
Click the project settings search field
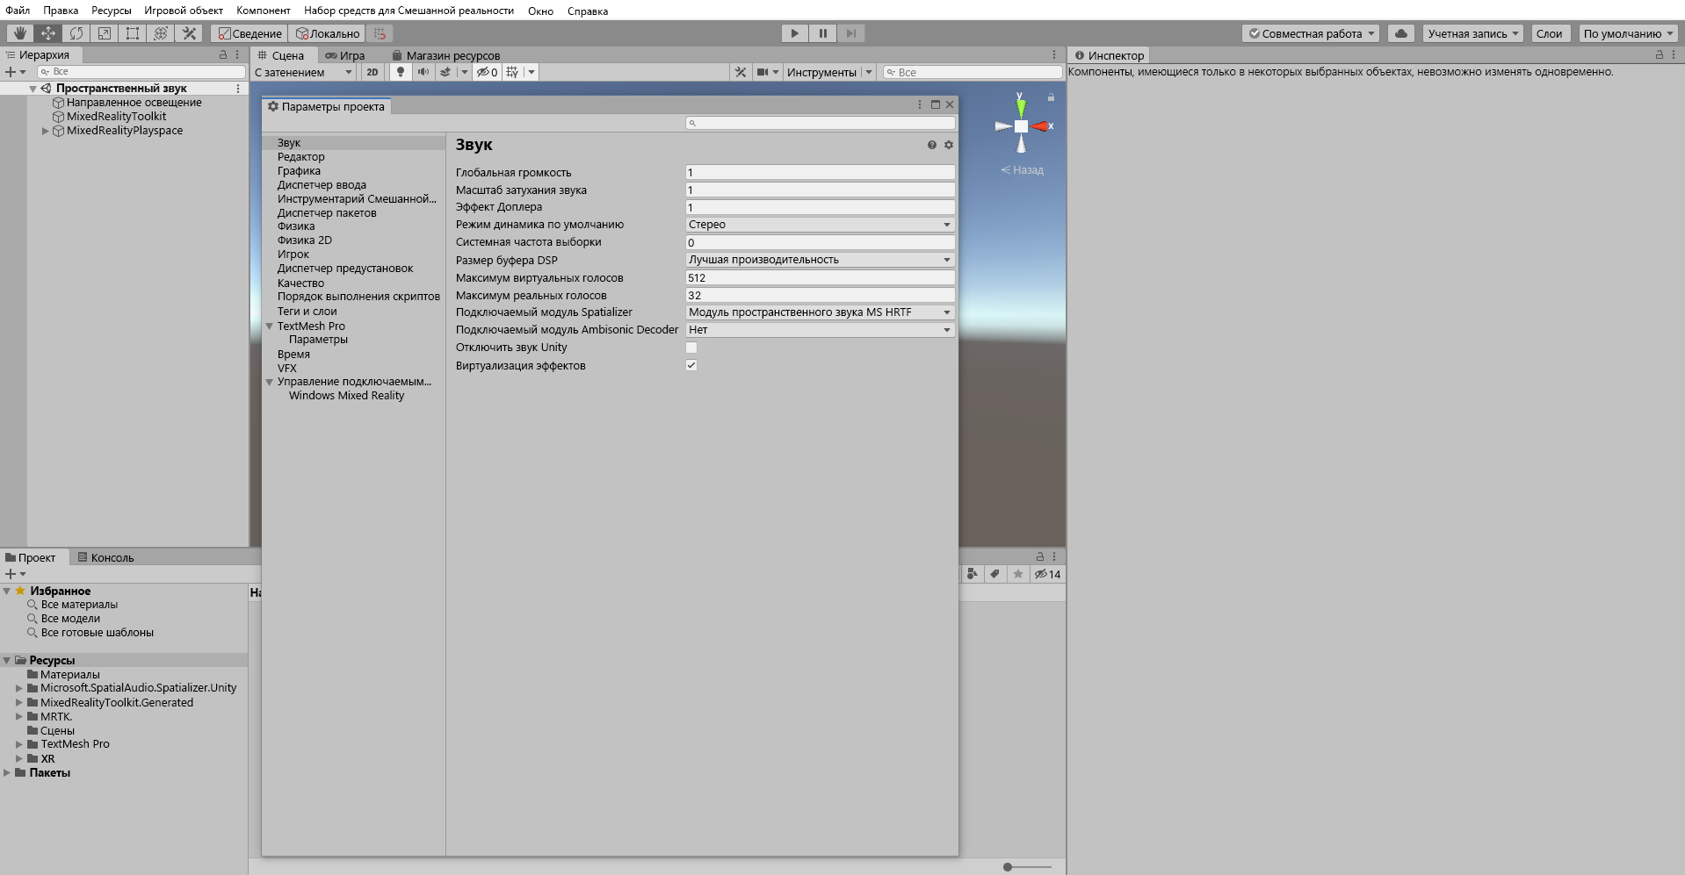[820, 123]
